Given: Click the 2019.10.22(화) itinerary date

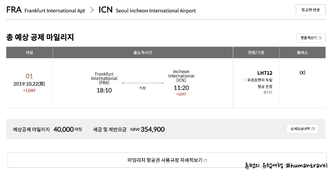Looking at the screenshot, I should tap(29, 84).
